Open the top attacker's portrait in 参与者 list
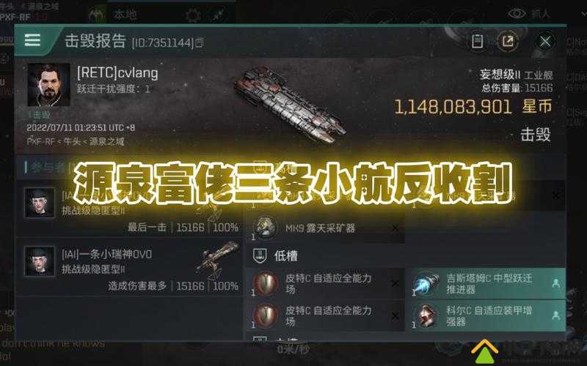Screen dimensions: 587x366 [x=40, y=203]
